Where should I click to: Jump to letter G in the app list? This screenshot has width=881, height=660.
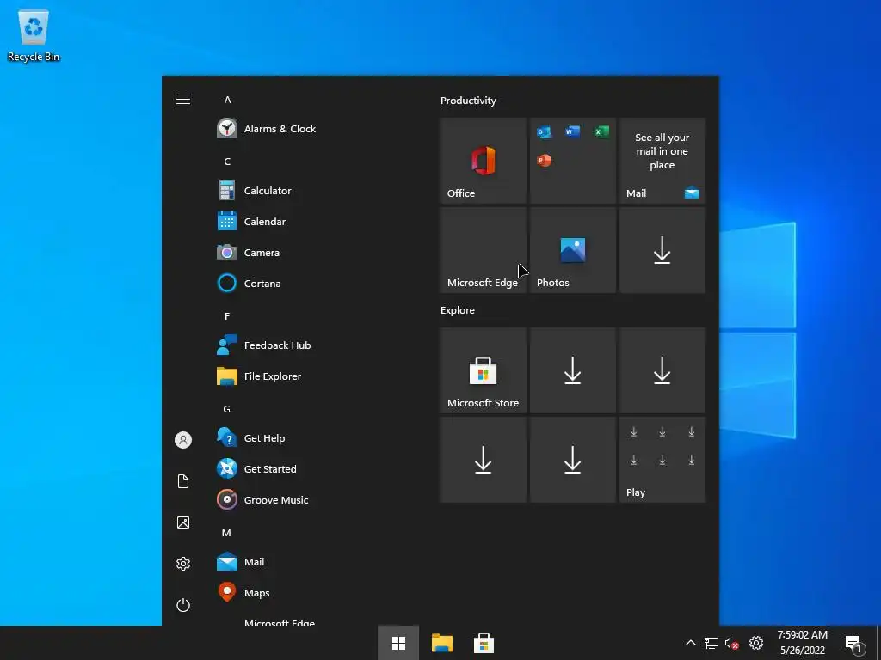(227, 409)
